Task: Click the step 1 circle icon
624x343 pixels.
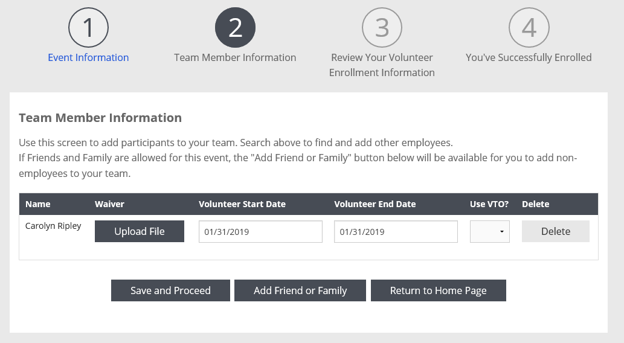Action: (88, 27)
